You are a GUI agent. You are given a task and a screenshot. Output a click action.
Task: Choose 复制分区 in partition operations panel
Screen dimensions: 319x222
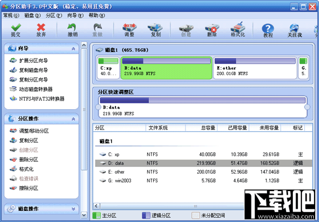coord(24,141)
